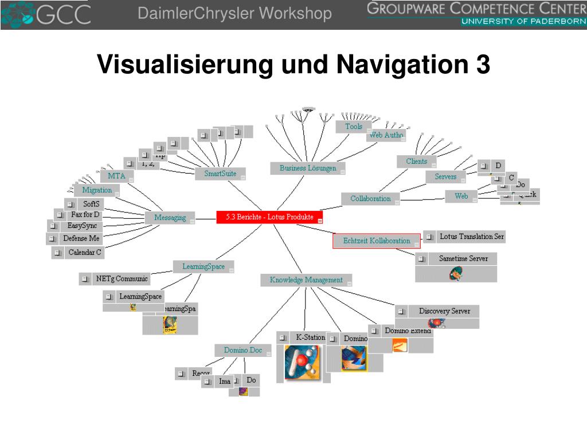The height and width of the screenshot is (440, 587).
Task: Open the Domino product thumbnail image
Action: [x=354, y=358]
